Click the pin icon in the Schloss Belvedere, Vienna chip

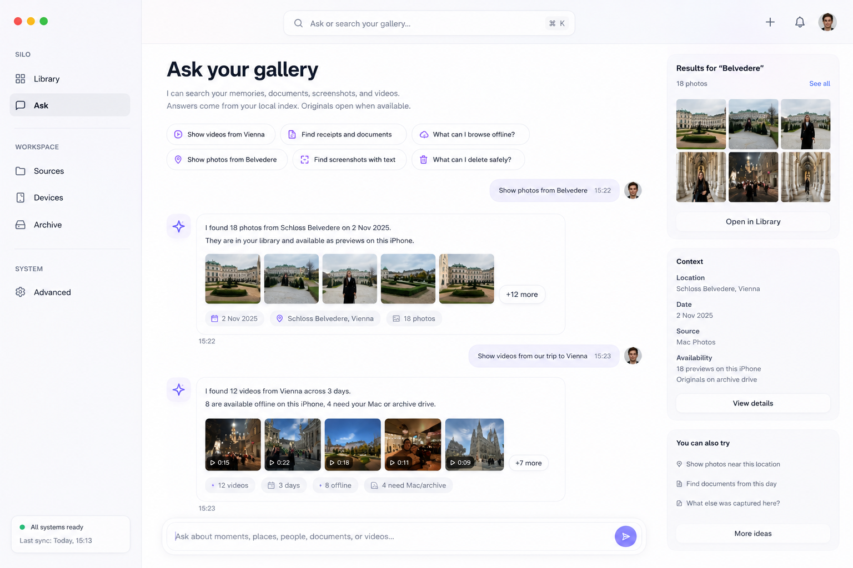(x=280, y=318)
